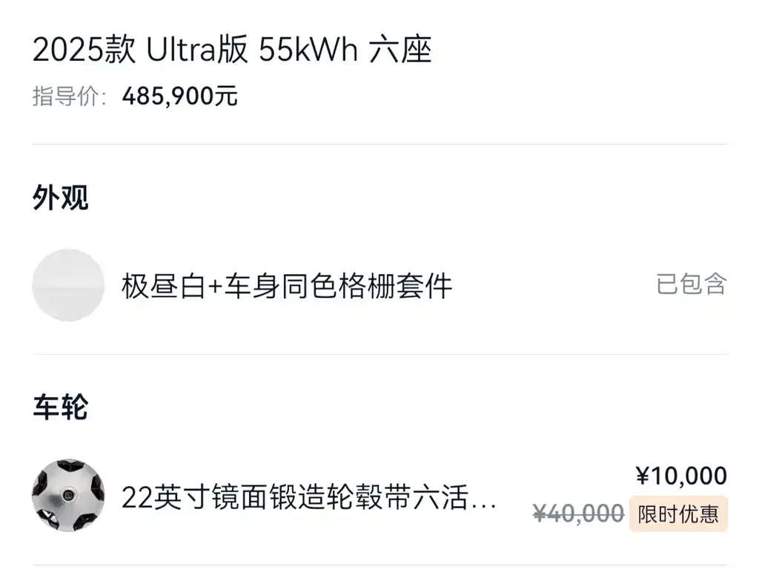The image size is (759, 569).
Task: Click the struck-through ¥40,000 original price
Action: tap(578, 513)
